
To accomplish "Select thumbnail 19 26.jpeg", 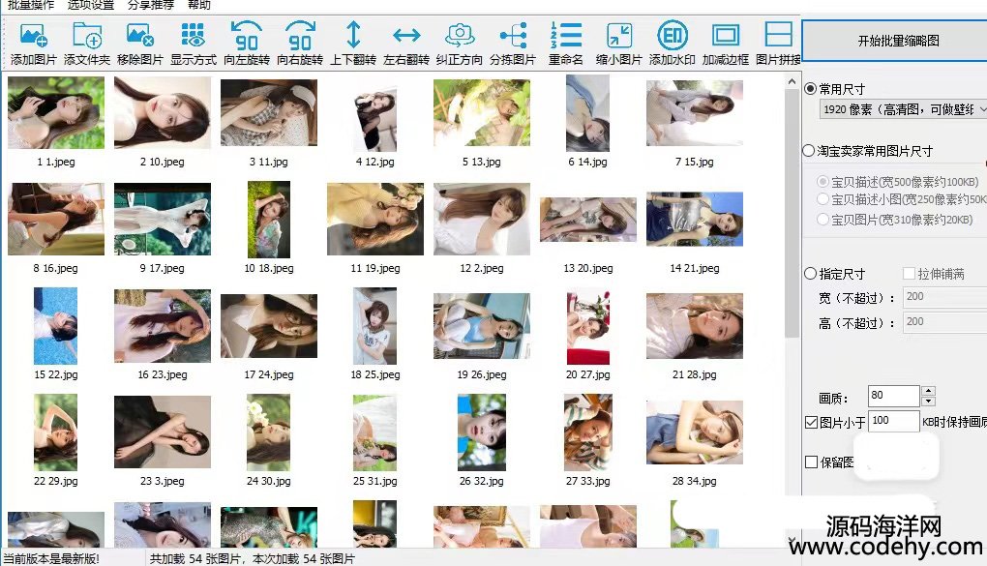I will 482,326.
